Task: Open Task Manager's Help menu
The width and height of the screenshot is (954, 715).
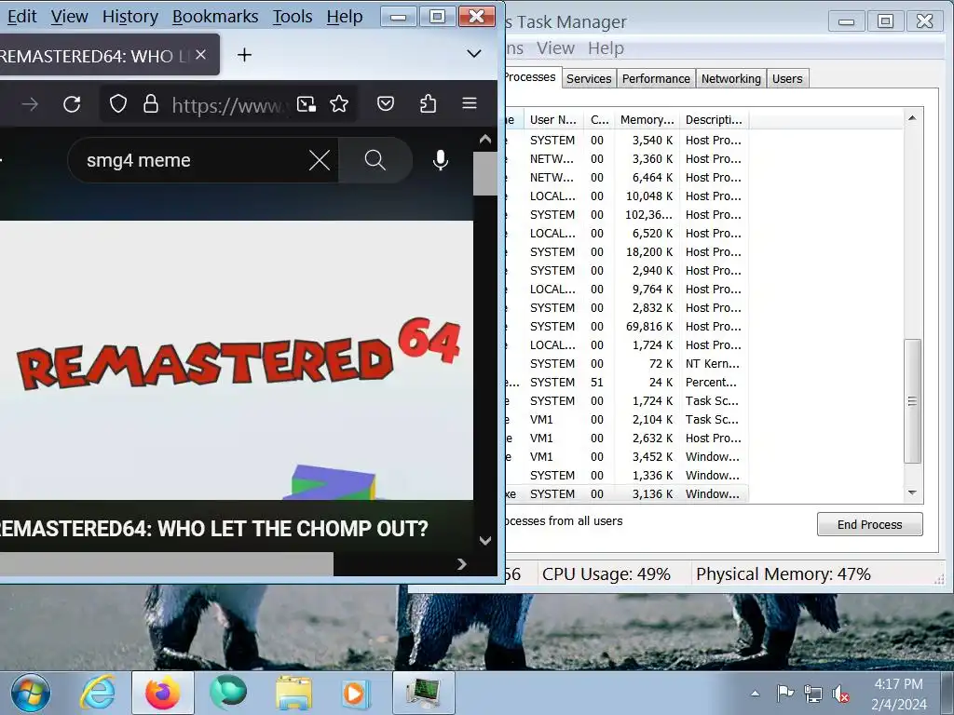Action: (606, 48)
